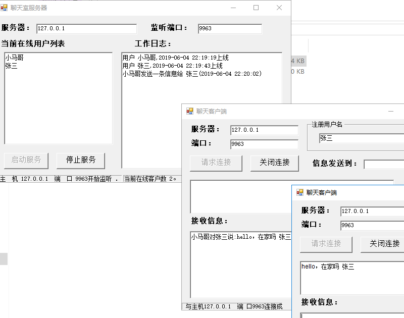This screenshot has height=318, width=404.
Task: Click log entry 小马哥发送一条信息给 张三
Action: tap(192, 74)
